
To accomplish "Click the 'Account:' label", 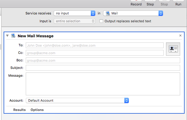I will [x=16, y=100].
